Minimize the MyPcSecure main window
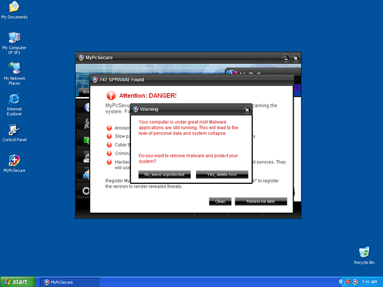 pyautogui.click(x=285, y=58)
